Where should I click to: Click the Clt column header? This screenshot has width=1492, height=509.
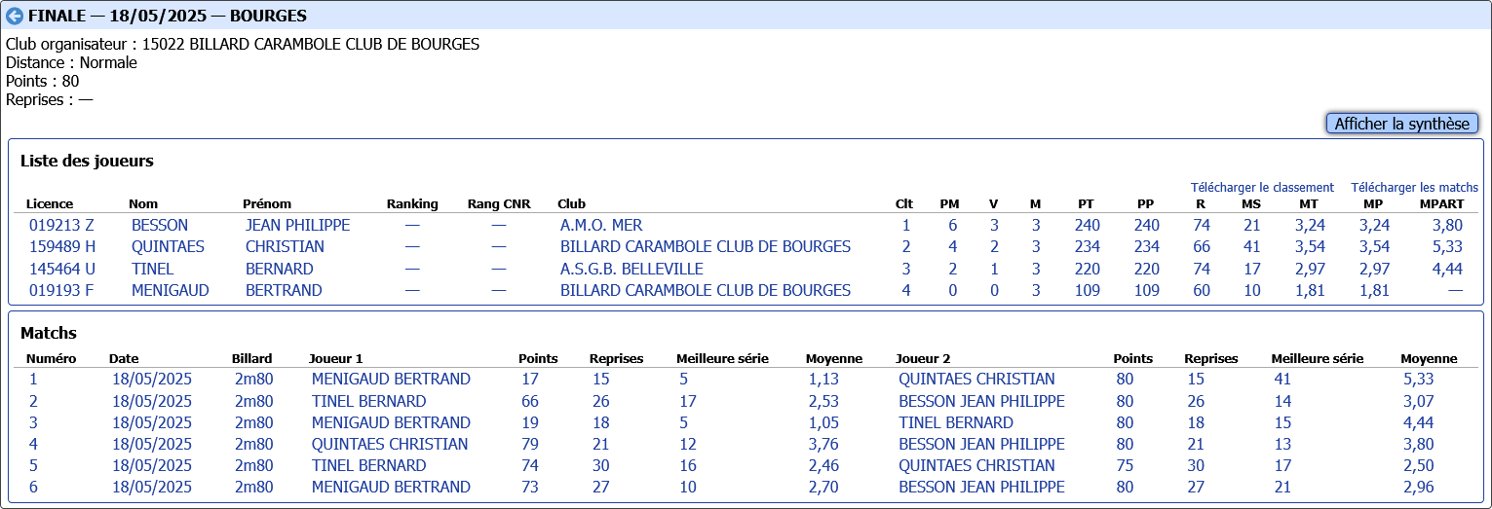[904, 204]
